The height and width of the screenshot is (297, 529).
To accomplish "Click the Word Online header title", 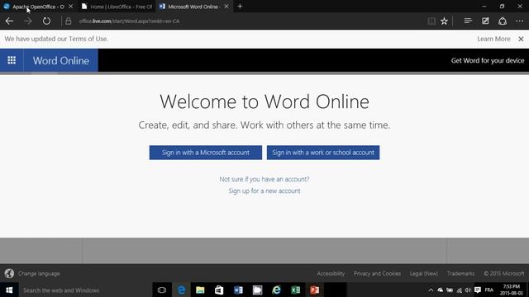I will [61, 60].
